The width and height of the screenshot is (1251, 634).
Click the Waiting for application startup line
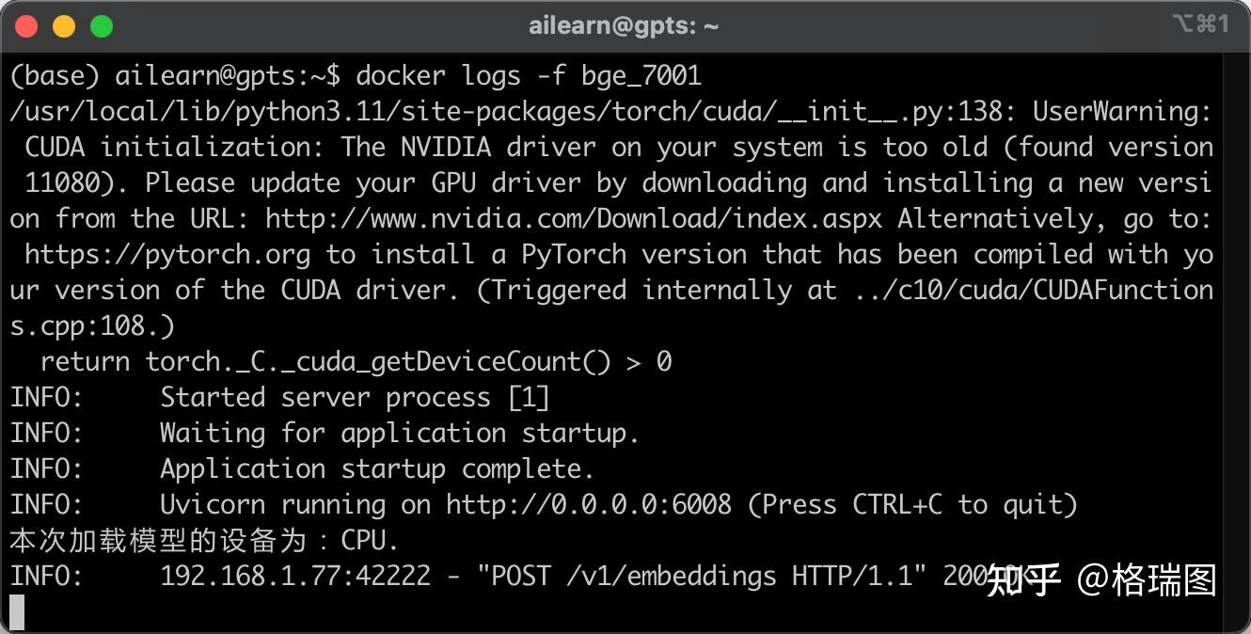(325, 434)
